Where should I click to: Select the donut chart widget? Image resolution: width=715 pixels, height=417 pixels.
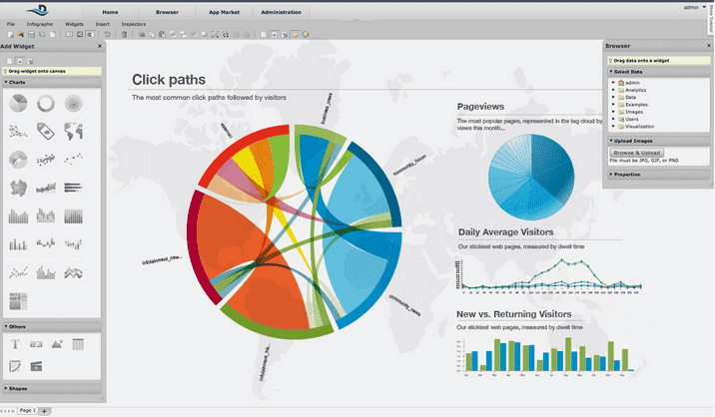[45, 104]
